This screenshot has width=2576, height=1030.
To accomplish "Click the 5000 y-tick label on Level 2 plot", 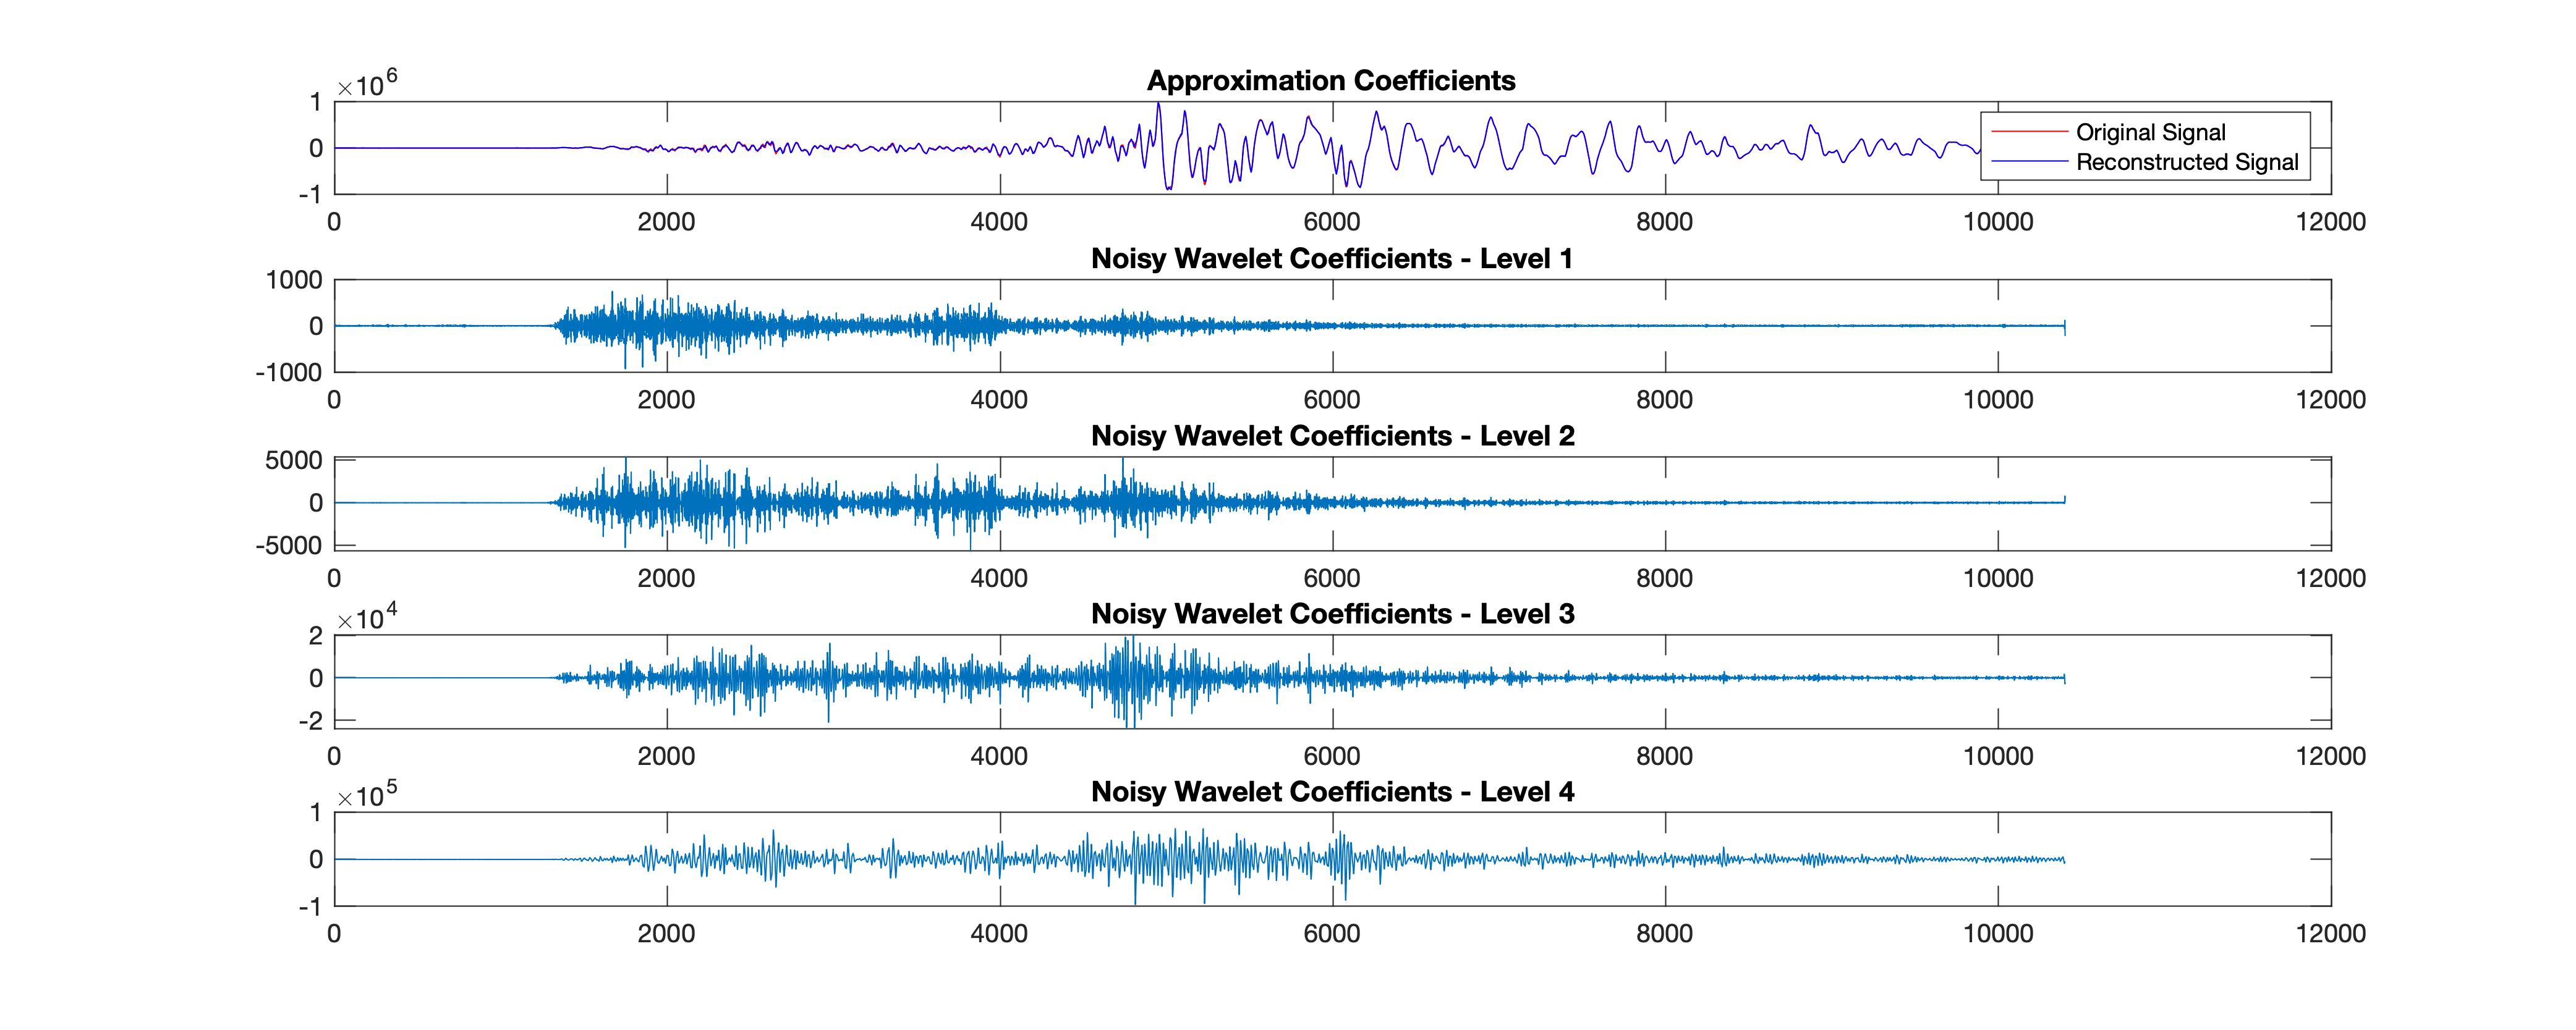I will pos(294,460).
